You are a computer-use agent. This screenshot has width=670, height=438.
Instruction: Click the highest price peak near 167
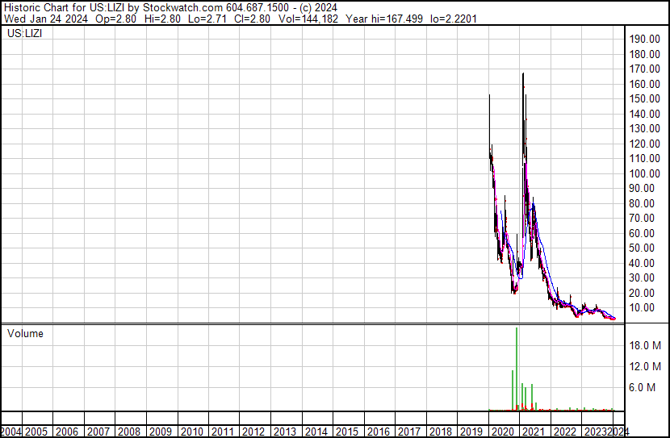point(523,75)
